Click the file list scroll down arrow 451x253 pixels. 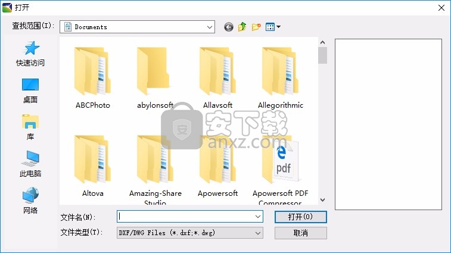tap(322, 201)
